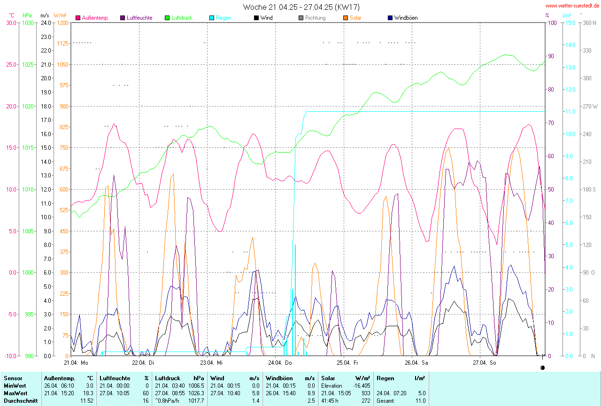Image resolution: width=601 pixels, height=406 pixels.
Task: Click the Luftdruck label in the legend
Action: (182, 18)
